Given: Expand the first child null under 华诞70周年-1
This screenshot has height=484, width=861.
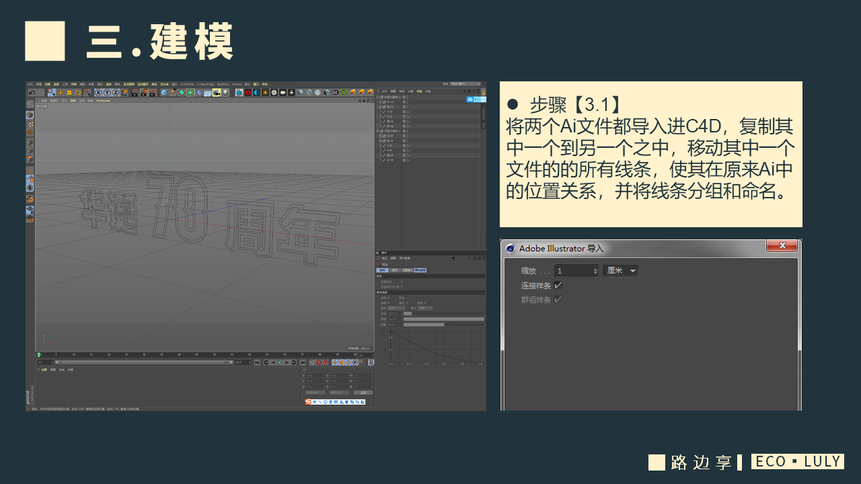Looking at the screenshot, I should click(x=381, y=136).
